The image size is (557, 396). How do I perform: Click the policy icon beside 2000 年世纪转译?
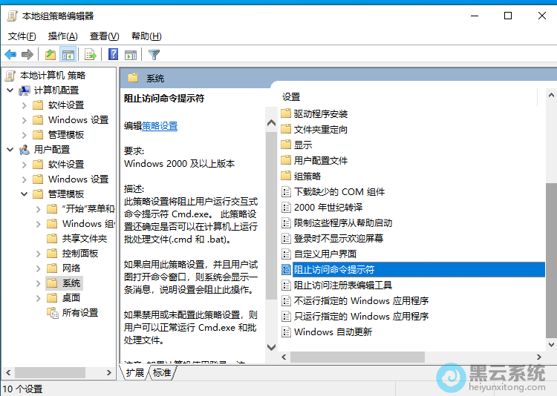click(x=286, y=208)
